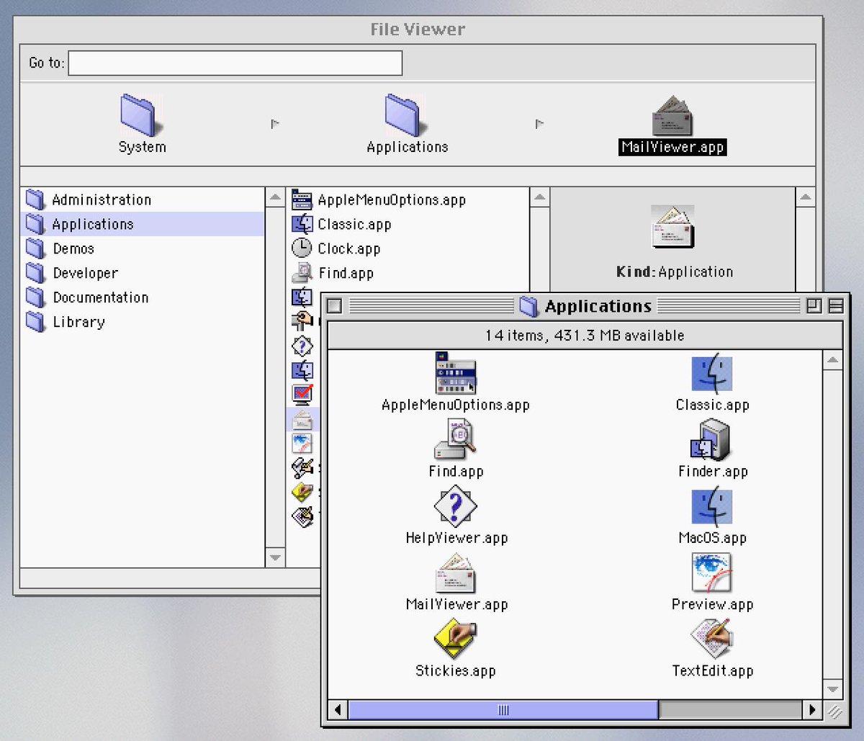Viewport: 864px width, 741px height.
Task: Select Stickies.app icon in Applications window
Action: click(455, 639)
